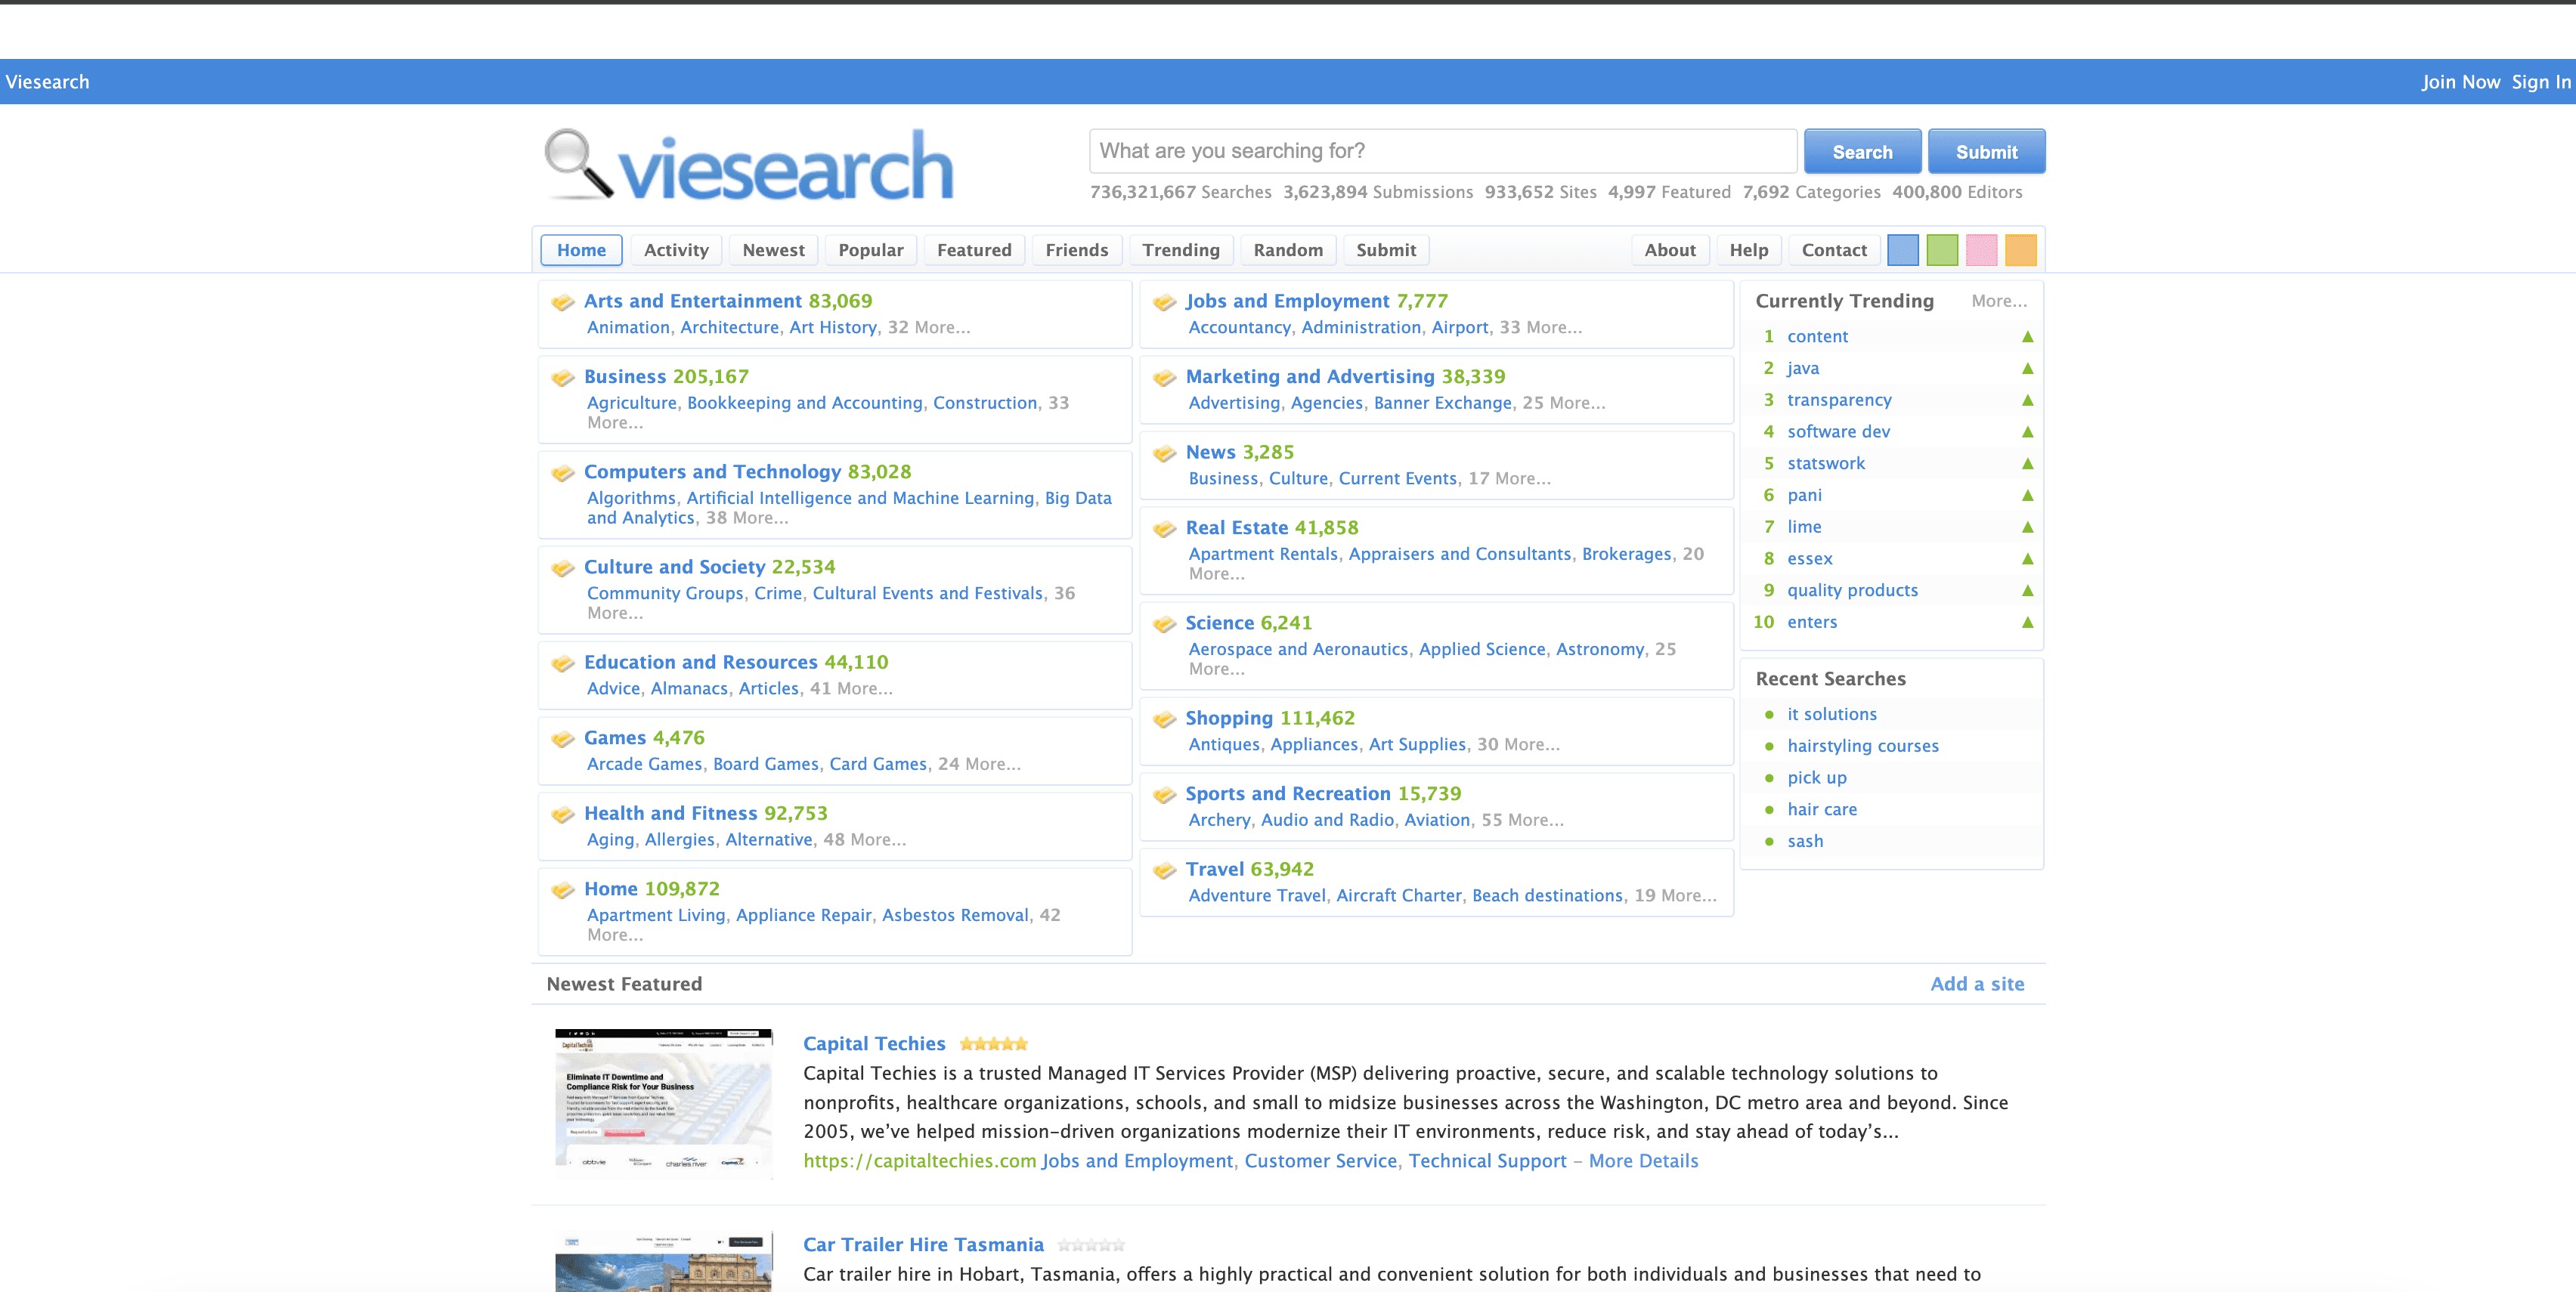The width and height of the screenshot is (2576, 1292).
Task: Click the folder icon beside Computers and Technology
Action: coord(563,473)
